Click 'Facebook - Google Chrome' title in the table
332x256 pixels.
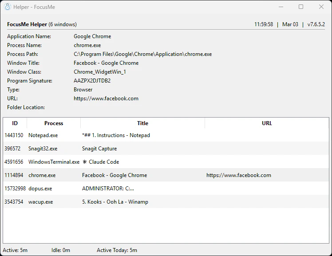[x=115, y=175]
